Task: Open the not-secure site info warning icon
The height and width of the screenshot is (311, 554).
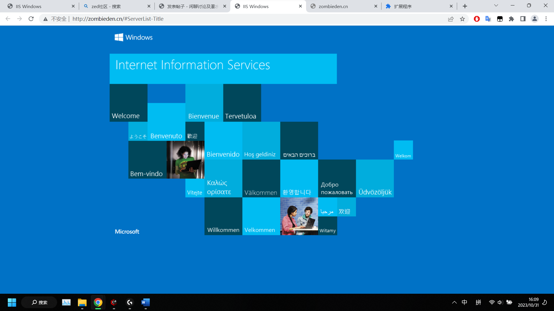Action: 46,19
